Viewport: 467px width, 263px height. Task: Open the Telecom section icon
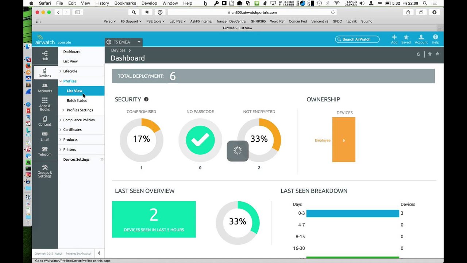(45, 151)
